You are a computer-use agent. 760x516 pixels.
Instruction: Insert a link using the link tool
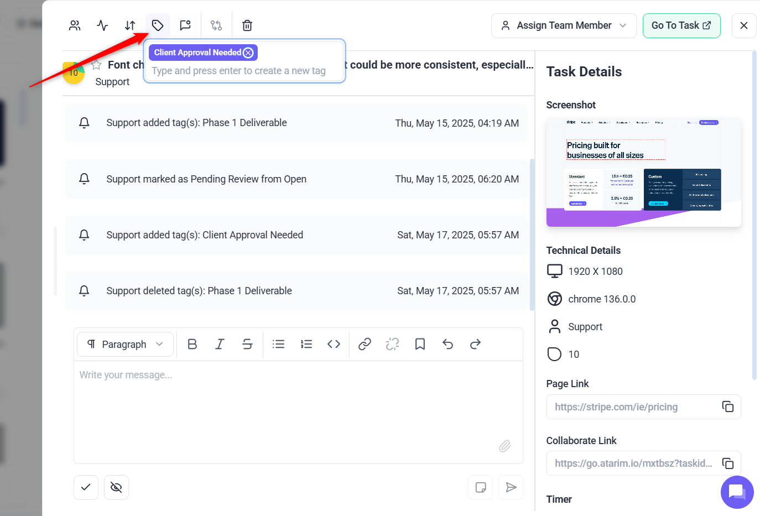pyautogui.click(x=365, y=344)
